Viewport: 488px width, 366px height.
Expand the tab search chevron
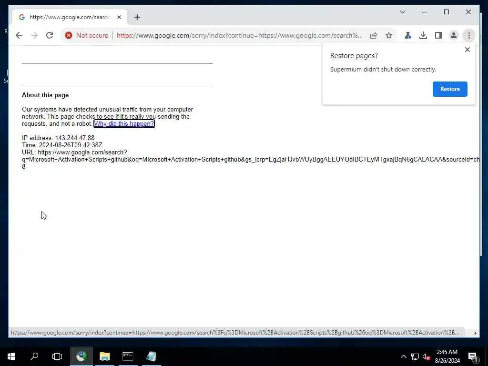(402, 12)
